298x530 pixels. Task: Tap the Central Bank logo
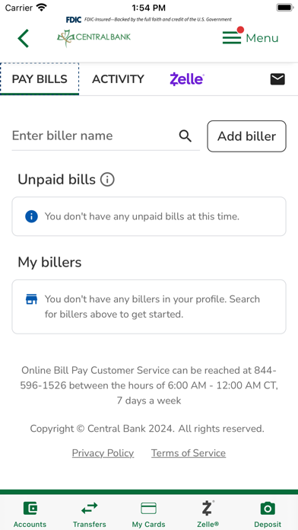click(94, 38)
